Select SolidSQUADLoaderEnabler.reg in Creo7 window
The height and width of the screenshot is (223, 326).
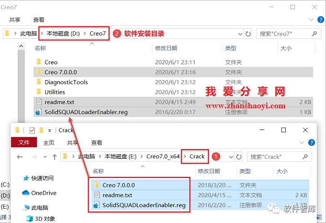(173, 112)
